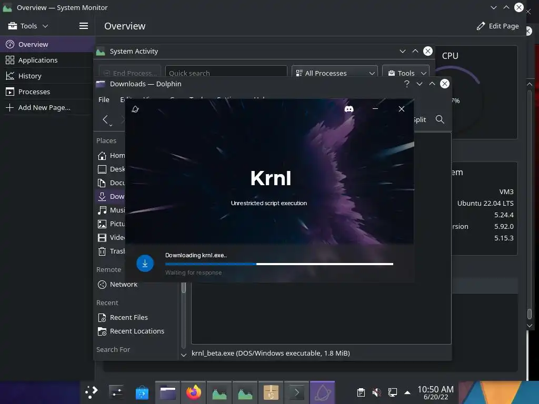The height and width of the screenshot is (404, 539).
Task: Switch to second System Monitor taskbar entry
Action: (x=245, y=392)
